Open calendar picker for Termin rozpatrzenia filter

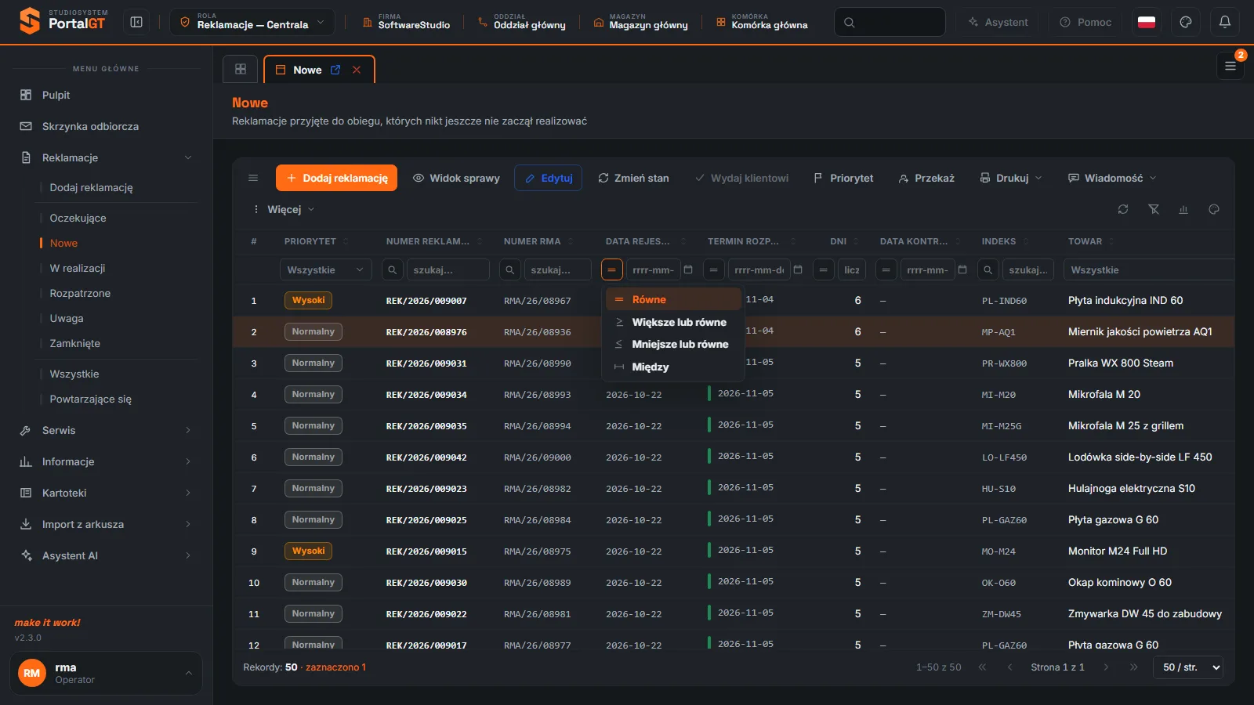(x=798, y=269)
